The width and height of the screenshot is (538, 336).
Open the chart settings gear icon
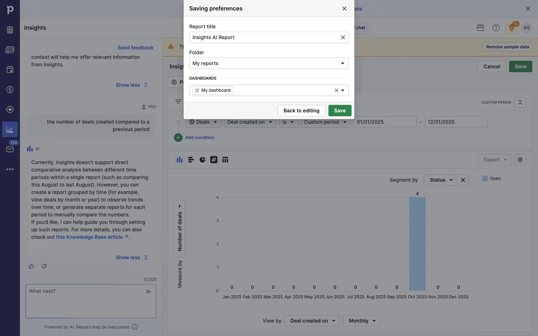click(520, 160)
